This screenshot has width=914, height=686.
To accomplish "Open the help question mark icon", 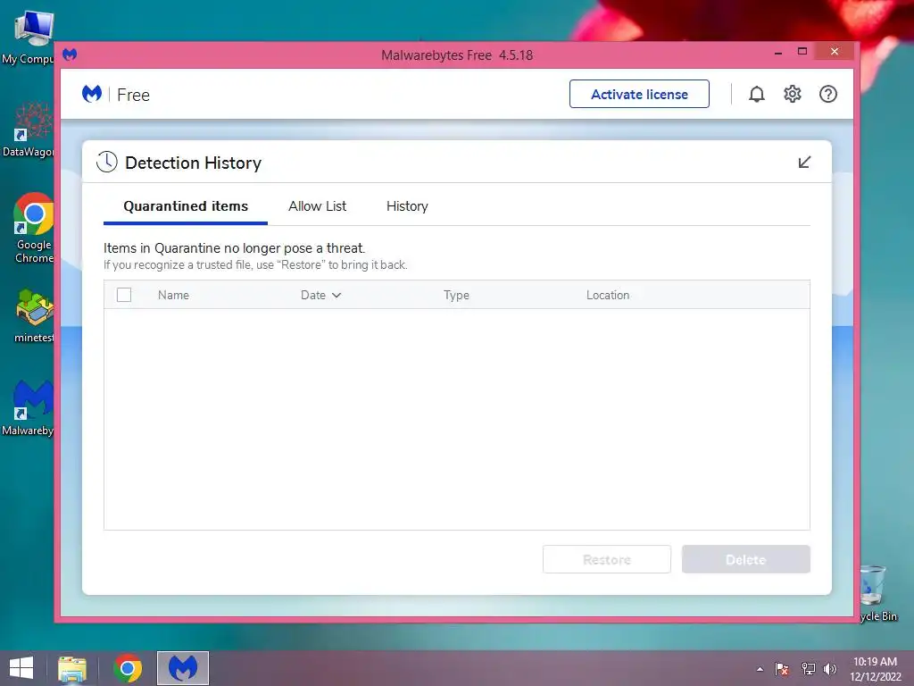I will [827, 94].
